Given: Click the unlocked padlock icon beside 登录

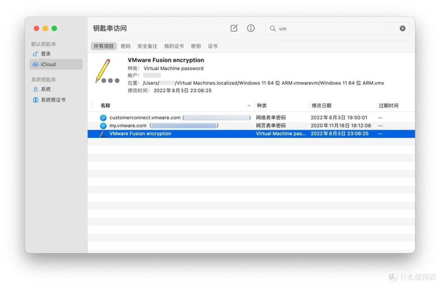Looking at the screenshot, I should point(35,54).
